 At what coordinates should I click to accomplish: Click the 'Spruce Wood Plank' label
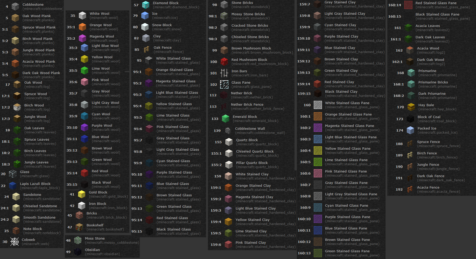click(39, 27)
